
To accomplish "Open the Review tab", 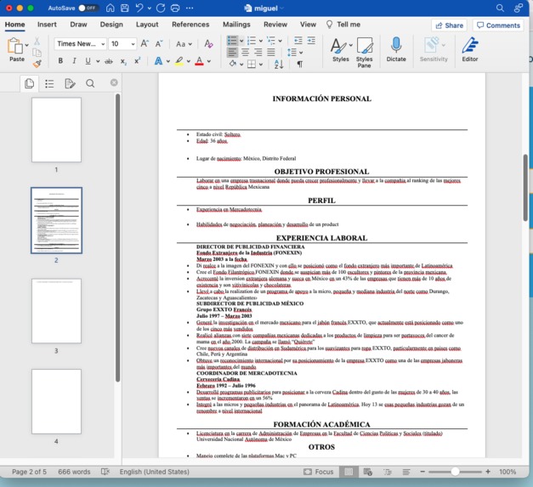I will pos(275,25).
